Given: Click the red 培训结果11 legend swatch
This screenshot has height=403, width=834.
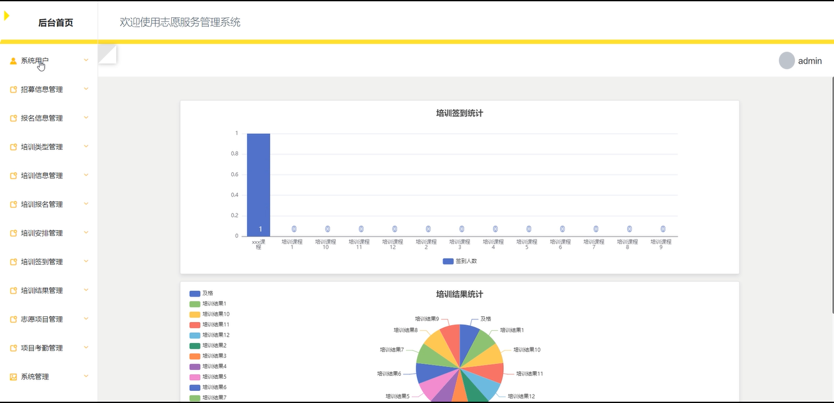Looking at the screenshot, I should click(195, 325).
